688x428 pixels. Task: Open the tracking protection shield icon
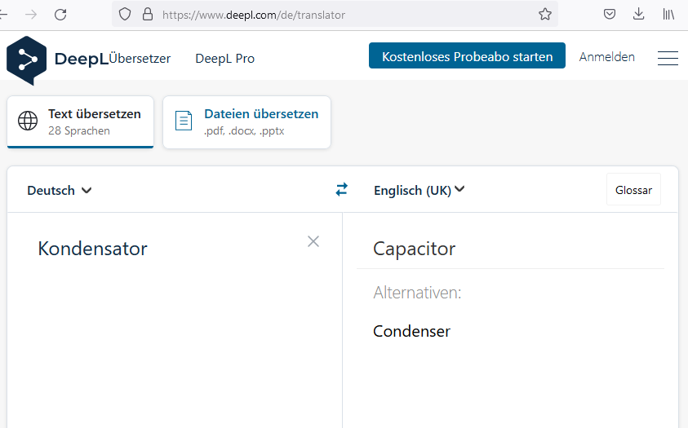tap(125, 15)
